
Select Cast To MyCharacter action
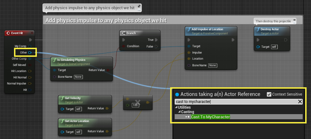point(211,117)
